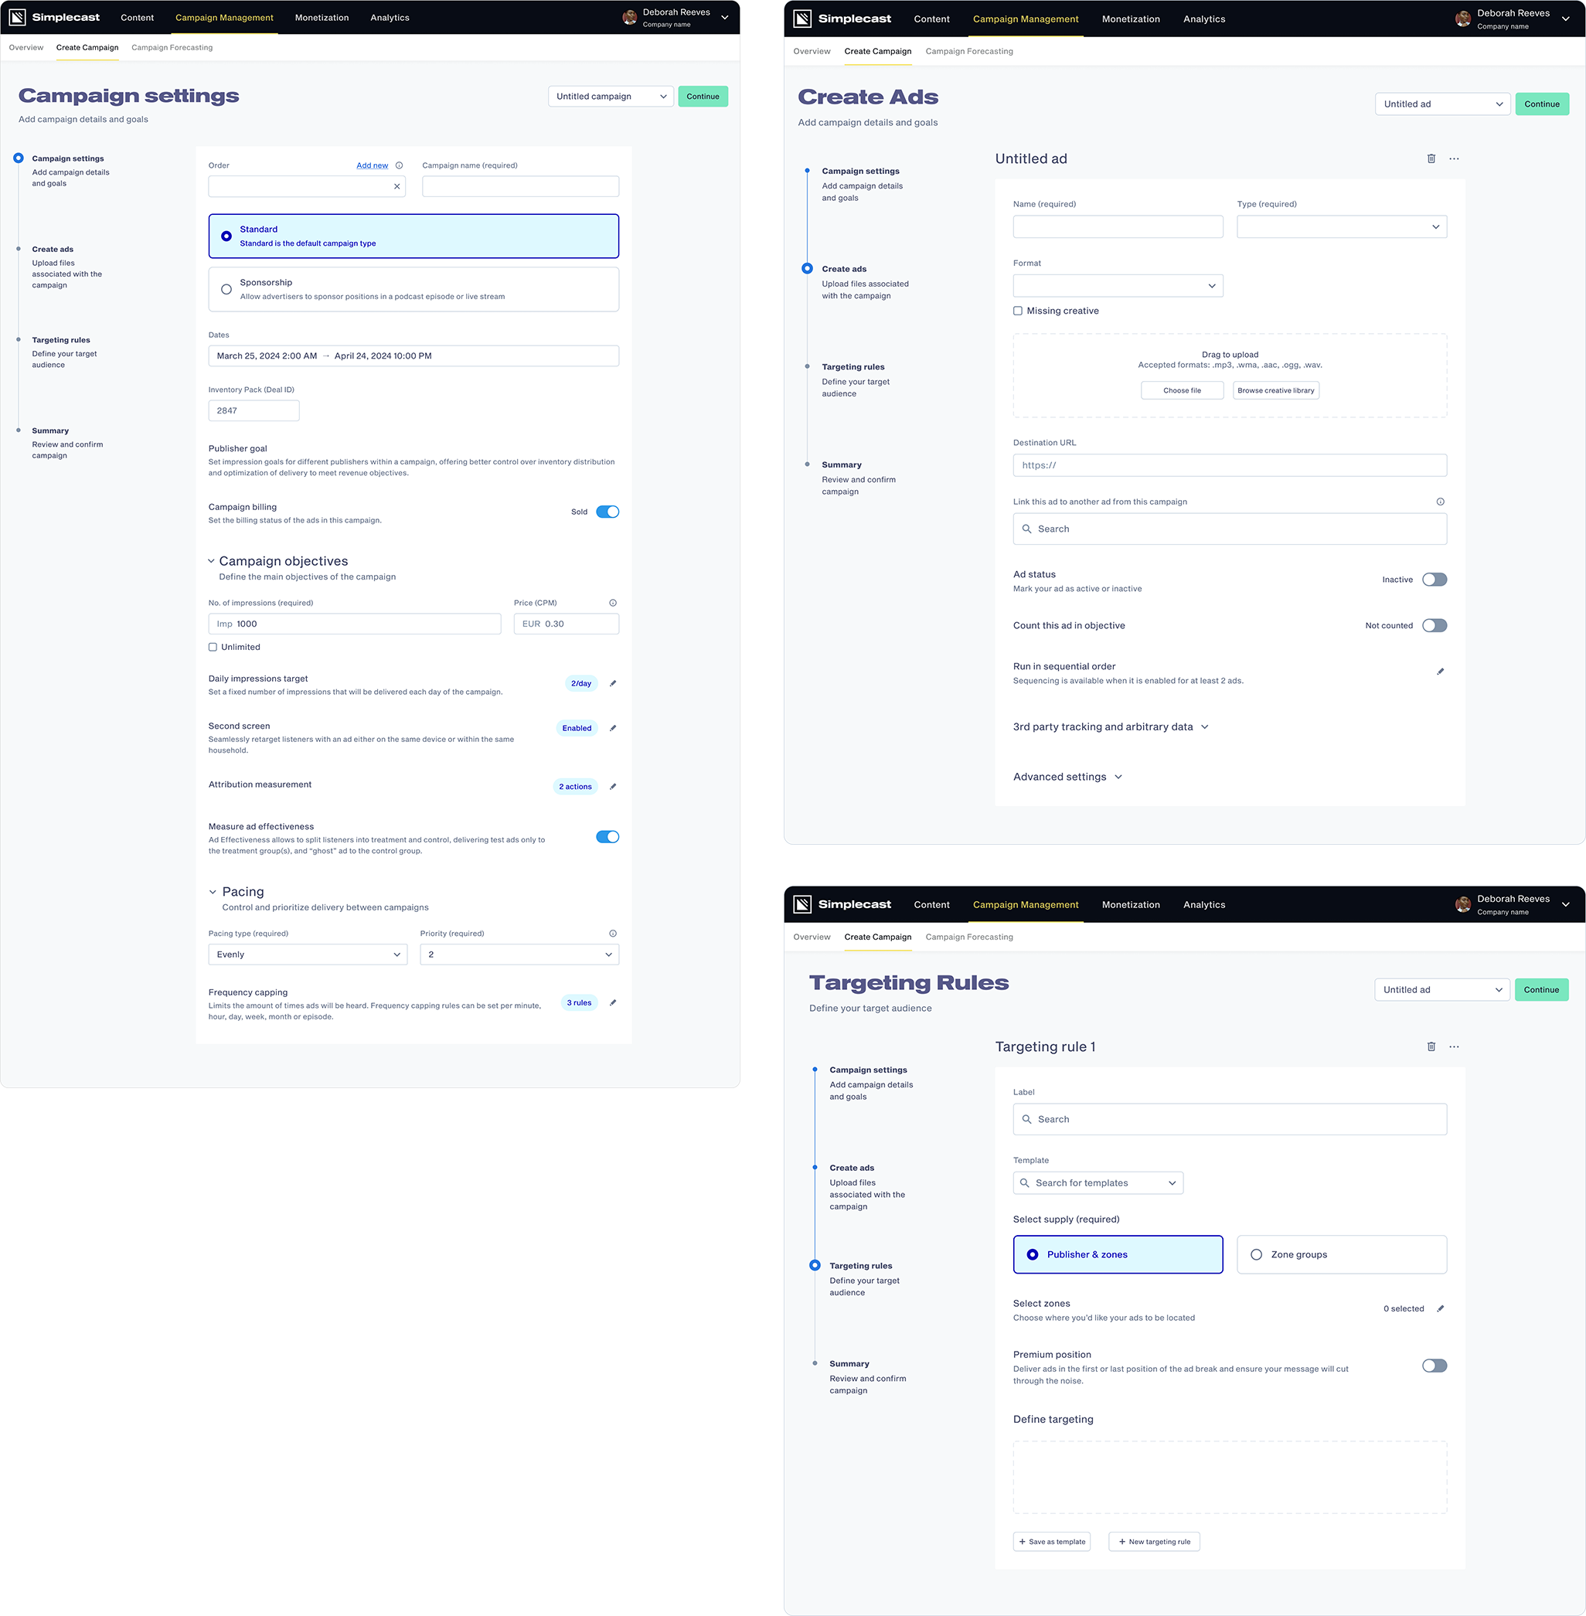This screenshot has width=1586, height=1616.
Task: Select the Sponsorship campaign type
Action: (x=226, y=289)
